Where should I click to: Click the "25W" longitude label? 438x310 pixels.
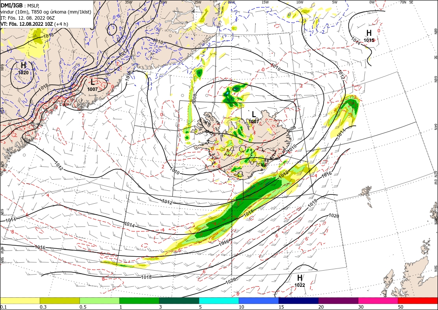(x=198, y=2)
